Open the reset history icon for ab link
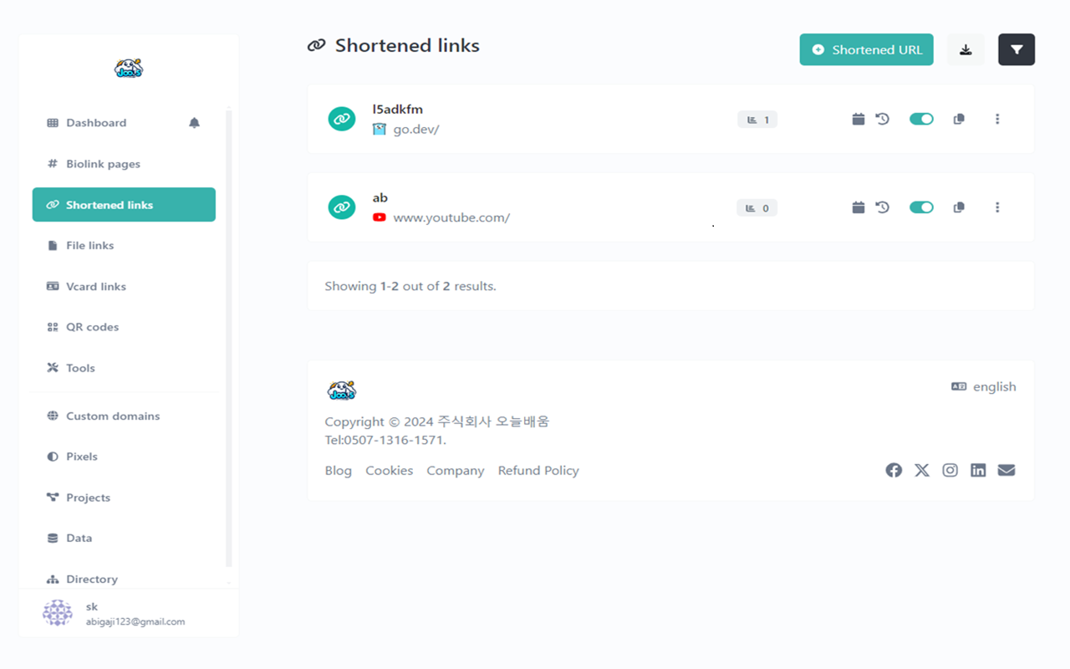The width and height of the screenshot is (1070, 669). [x=882, y=207]
